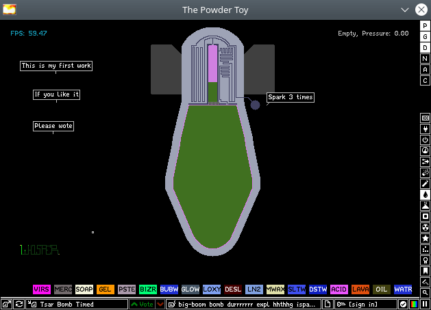Image resolution: width=431 pixels, height=310 pixels.
Task: Select the LAVA element
Action: pyautogui.click(x=360, y=289)
